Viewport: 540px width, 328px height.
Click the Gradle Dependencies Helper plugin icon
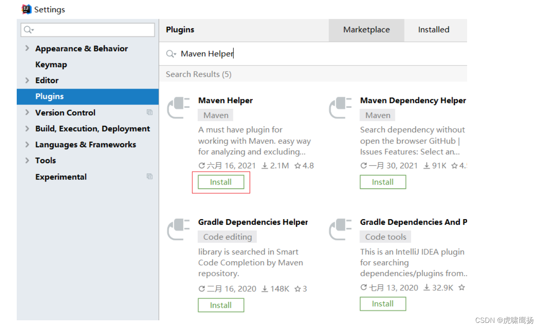click(x=178, y=230)
